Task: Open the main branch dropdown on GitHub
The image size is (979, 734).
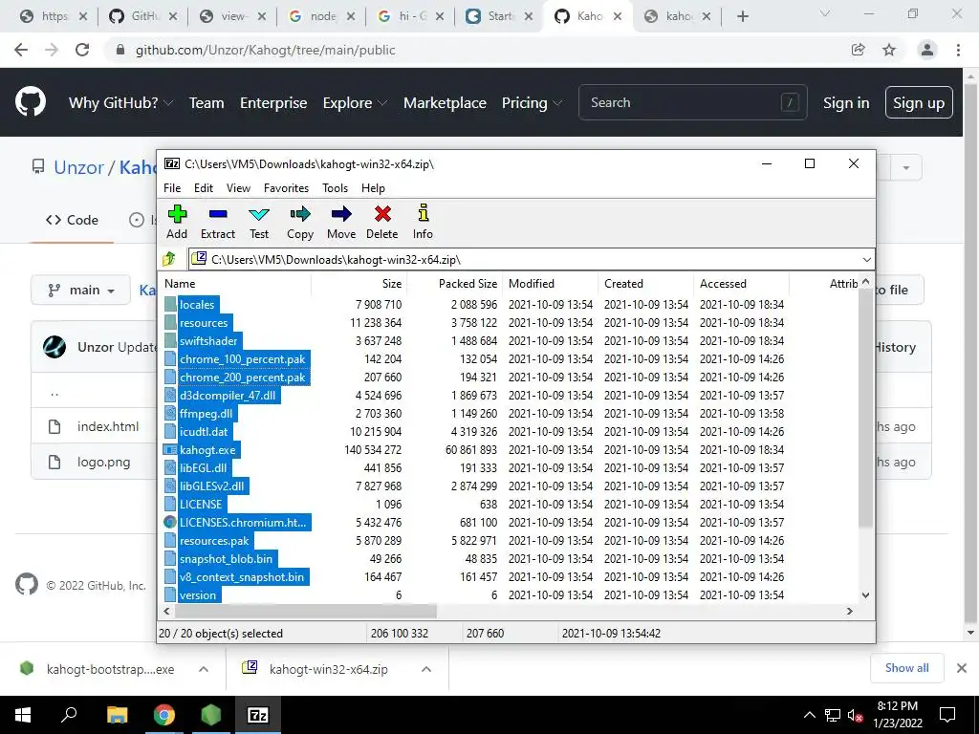Action: click(80, 290)
